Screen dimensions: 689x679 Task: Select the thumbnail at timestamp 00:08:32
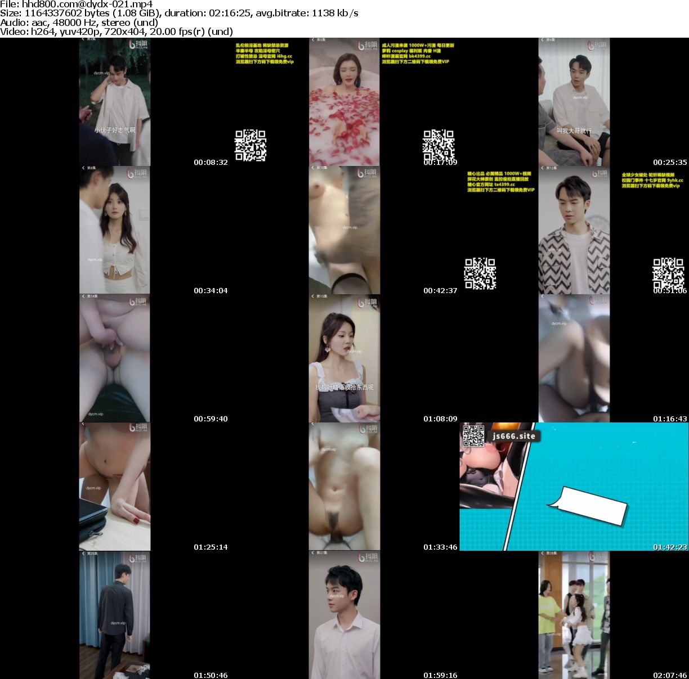click(114, 102)
